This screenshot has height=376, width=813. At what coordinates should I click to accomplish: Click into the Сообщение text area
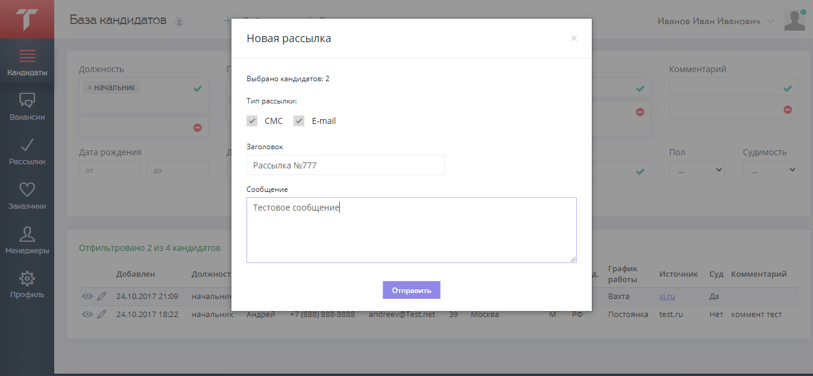click(x=411, y=230)
